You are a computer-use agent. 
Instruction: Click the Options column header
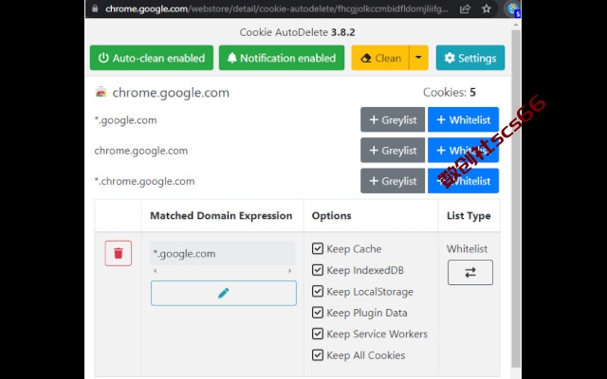pos(331,215)
